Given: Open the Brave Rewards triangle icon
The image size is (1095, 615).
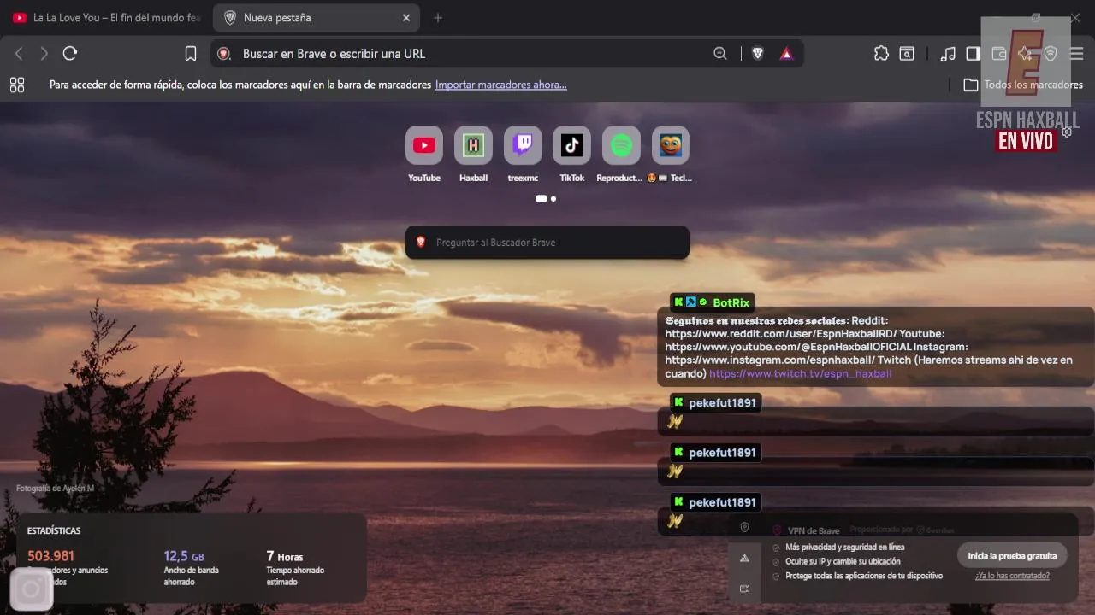Looking at the screenshot, I should (x=786, y=54).
